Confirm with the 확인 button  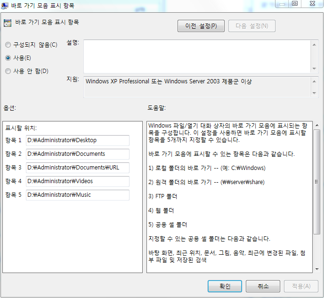[225, 286]
